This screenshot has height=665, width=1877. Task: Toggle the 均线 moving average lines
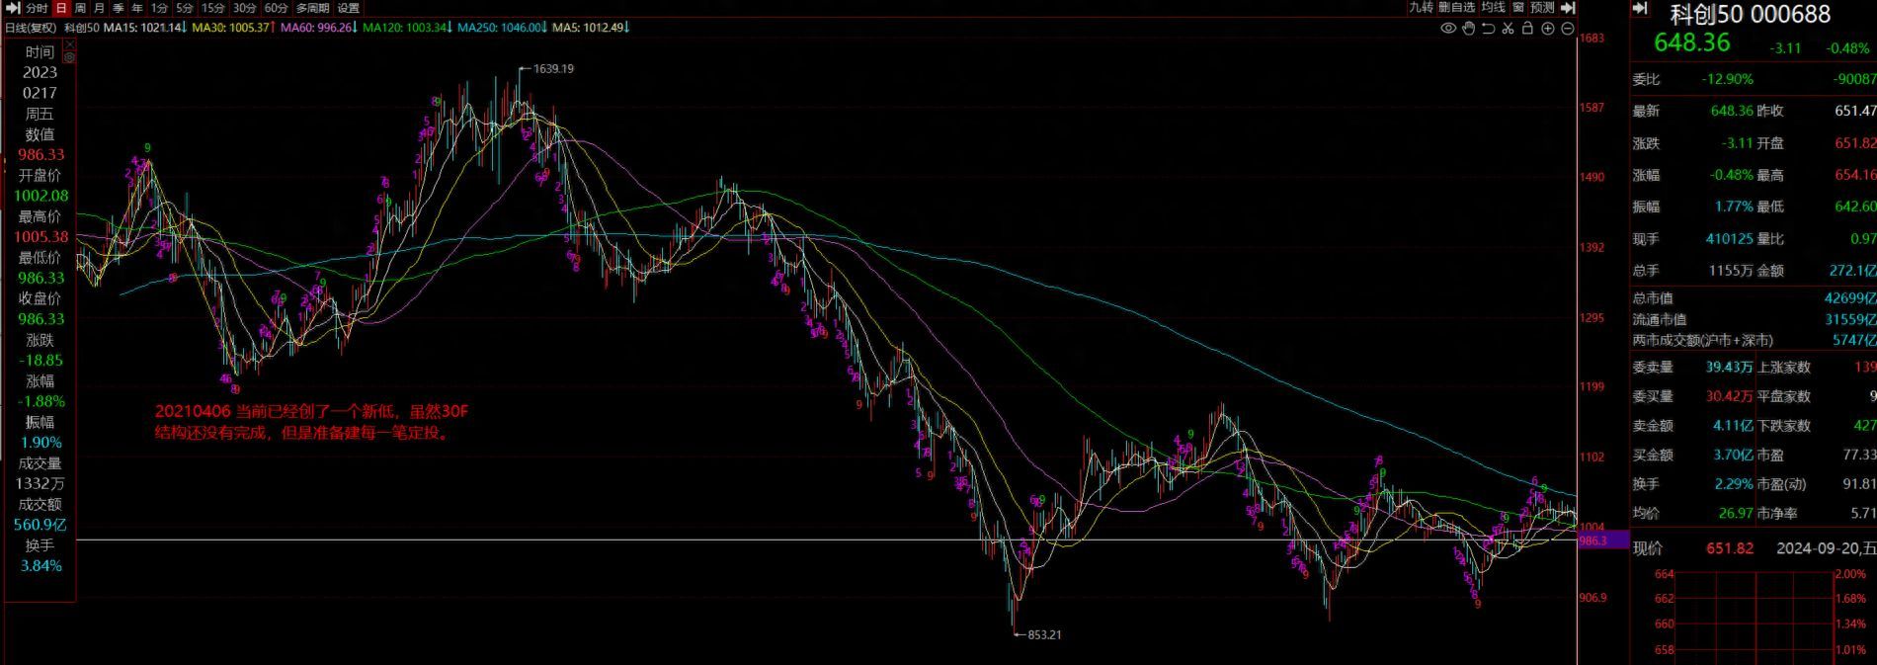(1493, 8)
